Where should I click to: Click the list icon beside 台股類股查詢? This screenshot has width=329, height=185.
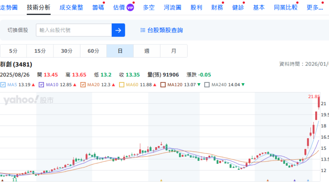coord(143,30)
